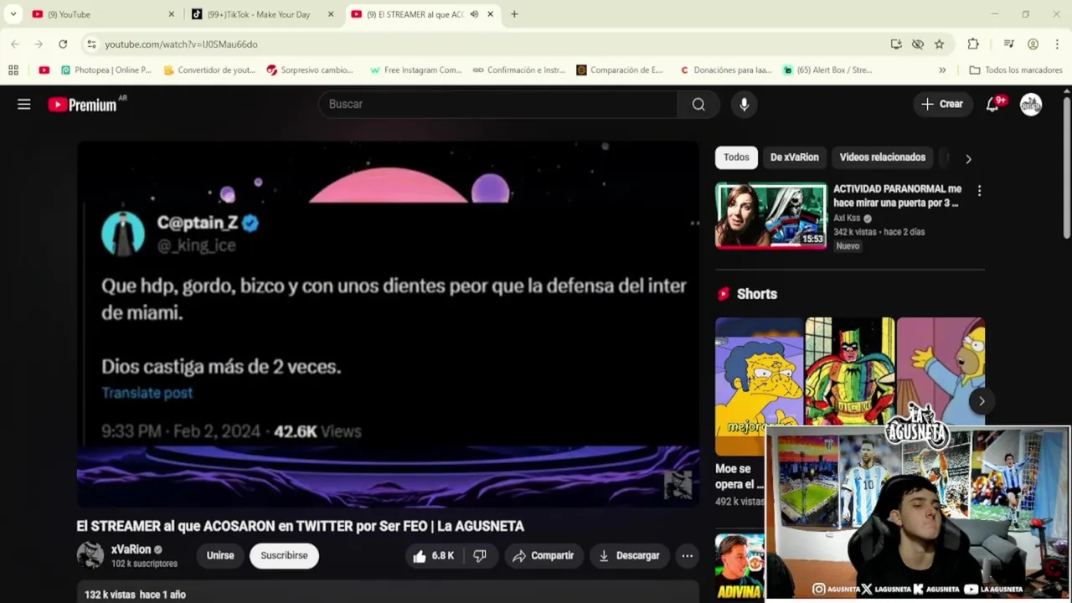The image size is (1072, 603).
Task: Open more actions three-dot menu
Action: (x=687, y=555)
